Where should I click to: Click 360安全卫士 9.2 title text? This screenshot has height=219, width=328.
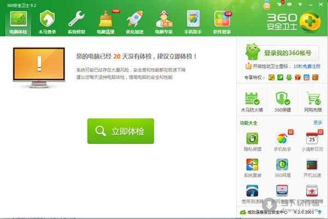coord(21,5)
